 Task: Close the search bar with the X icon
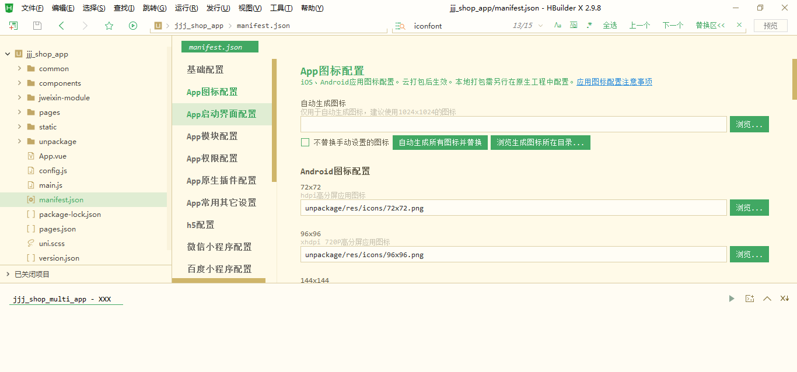739,25
